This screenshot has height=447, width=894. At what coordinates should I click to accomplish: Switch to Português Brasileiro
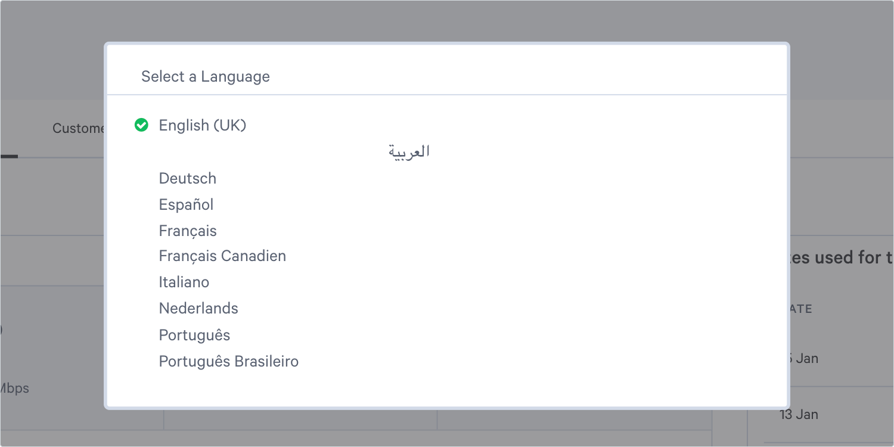[x=228, y=361]
